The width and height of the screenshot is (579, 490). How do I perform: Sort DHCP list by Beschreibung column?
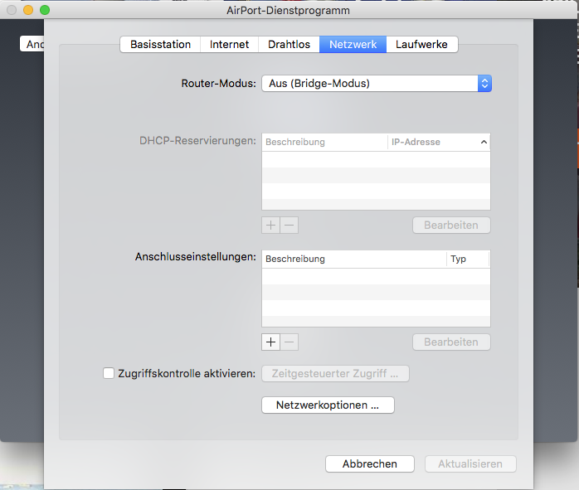324,142
